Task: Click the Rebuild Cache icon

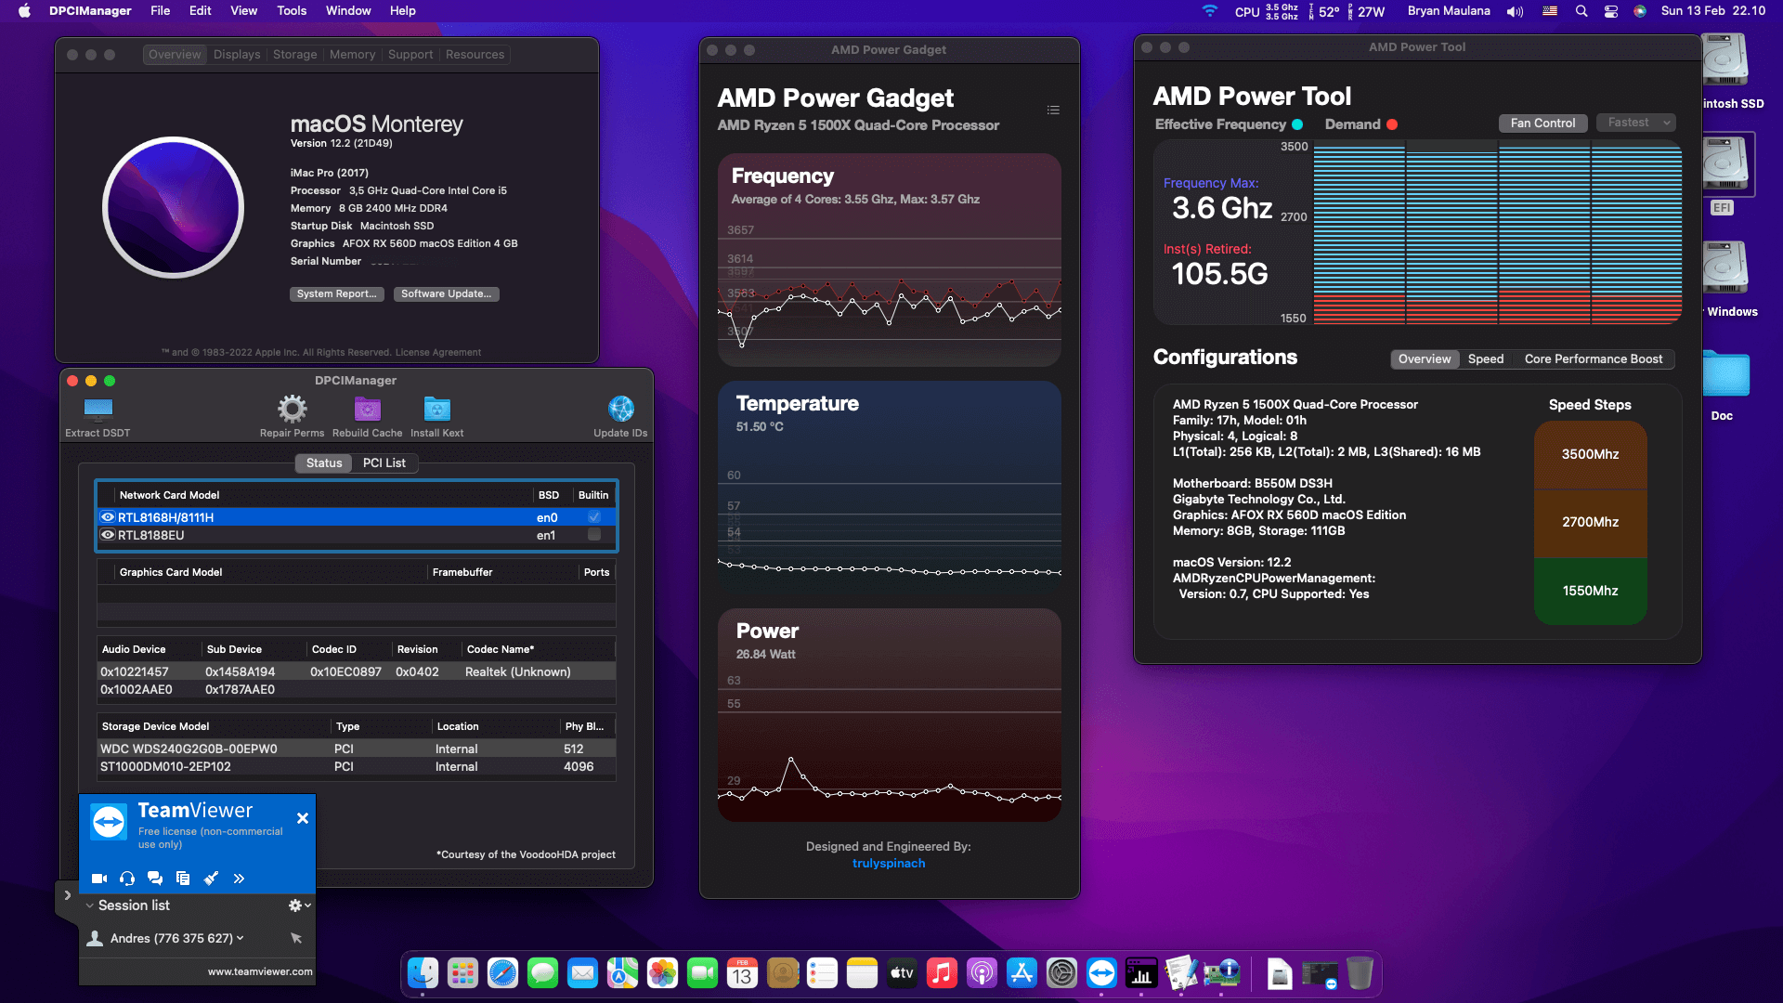Action: 368,409
